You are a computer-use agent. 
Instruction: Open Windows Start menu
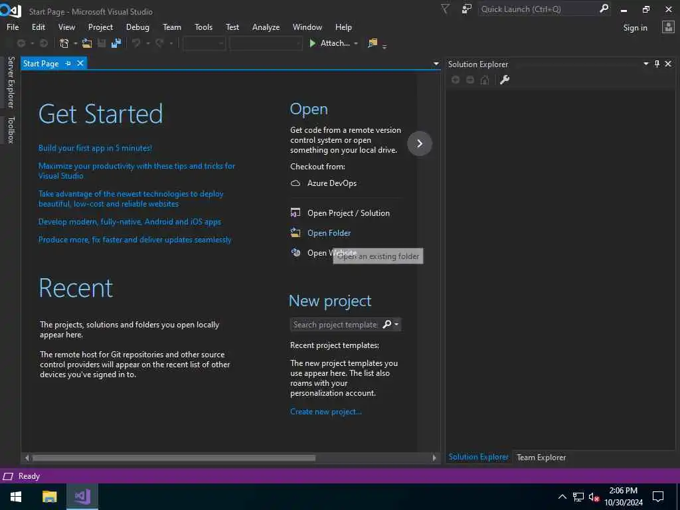(16, 497)
